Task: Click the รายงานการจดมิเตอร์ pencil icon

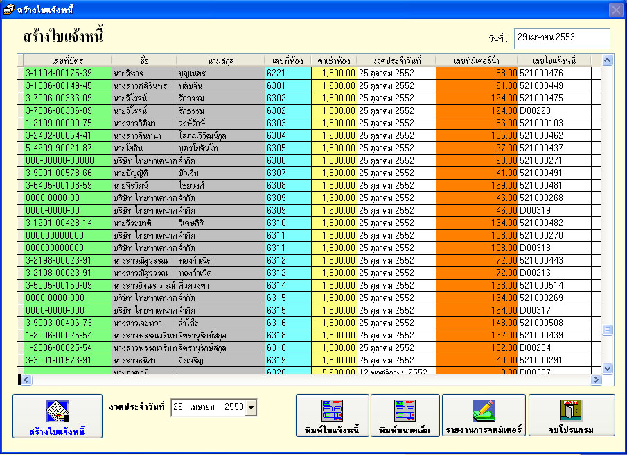Action: point(484,410)
